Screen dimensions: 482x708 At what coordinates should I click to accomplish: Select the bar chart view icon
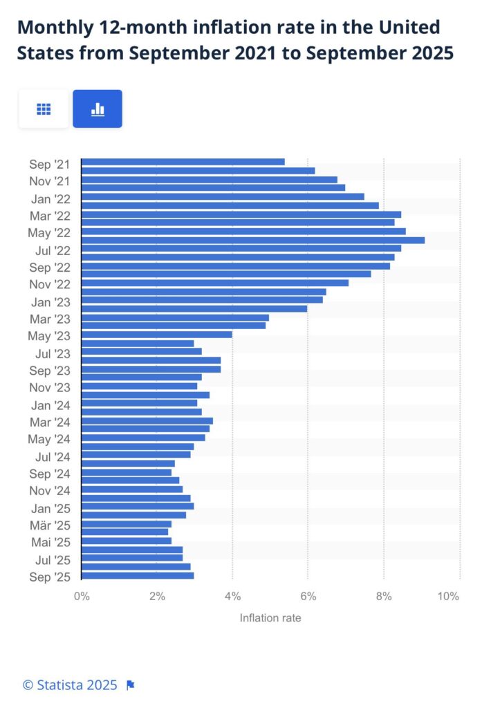coord(98,109)
